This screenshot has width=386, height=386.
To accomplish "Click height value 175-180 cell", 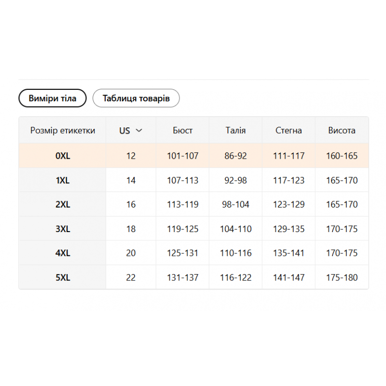I will tap(342, 277).
